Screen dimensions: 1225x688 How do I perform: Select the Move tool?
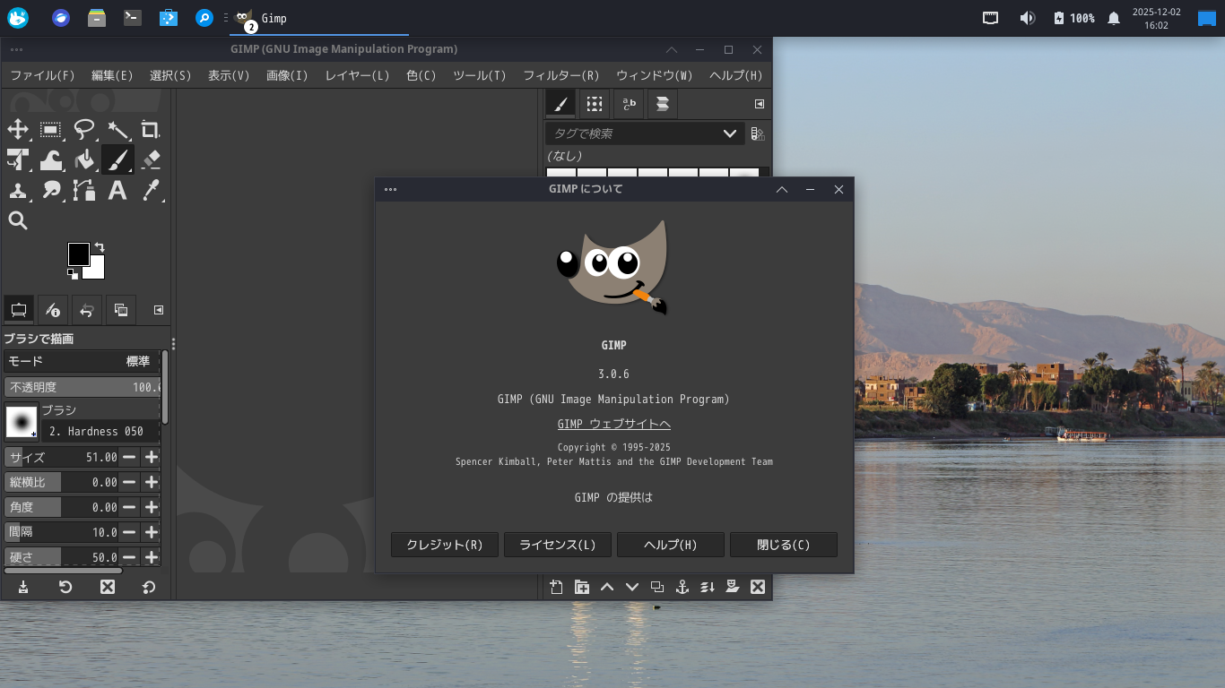point(18,130)
